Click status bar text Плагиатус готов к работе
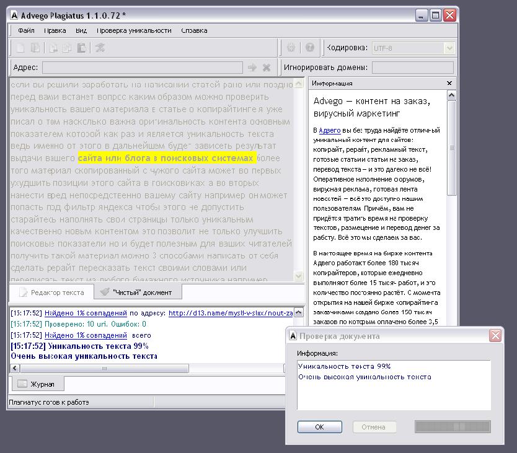 click(49, 402)
